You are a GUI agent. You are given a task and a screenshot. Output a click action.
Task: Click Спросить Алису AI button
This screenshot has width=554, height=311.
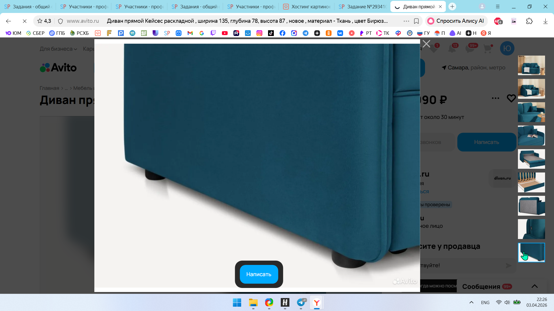click(456, 21)
